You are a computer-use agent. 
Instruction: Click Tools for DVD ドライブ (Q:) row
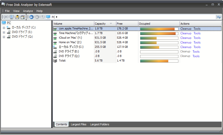point(196,56)
